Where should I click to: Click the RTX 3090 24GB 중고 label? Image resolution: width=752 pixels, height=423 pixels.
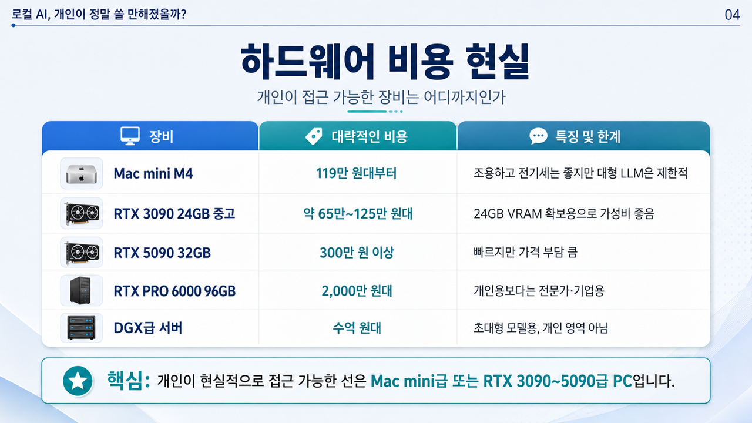pyautogui.click(x=174, y=213)
